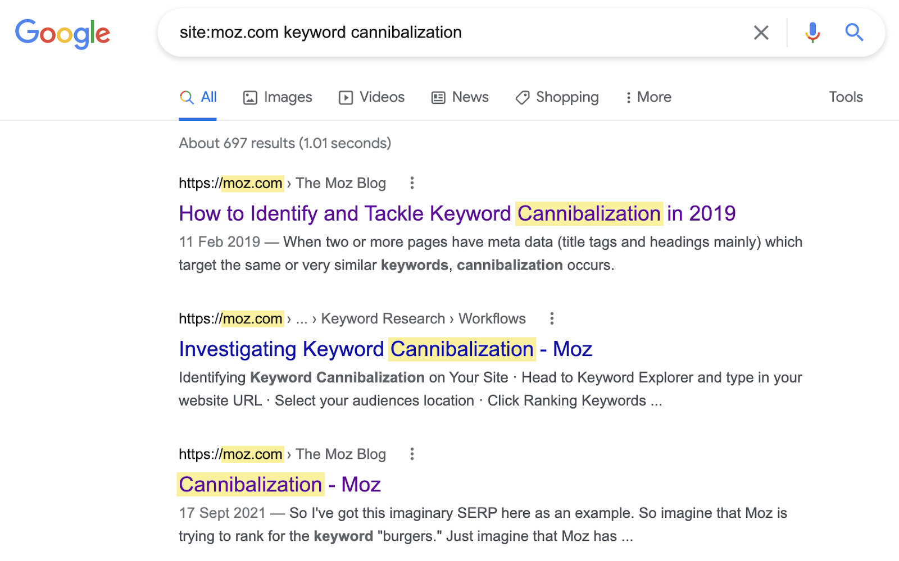Switch to the News tab
The image size is (899, 561).
pos(460,97)
